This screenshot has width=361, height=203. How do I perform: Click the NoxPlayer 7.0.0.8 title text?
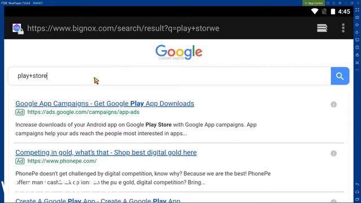pos(19,3)
